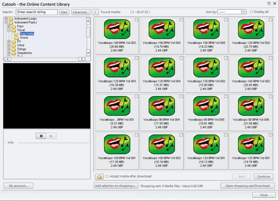Click Continue to the next results page
The width and height of the screenshot is (279, 201).
(263, 176)
